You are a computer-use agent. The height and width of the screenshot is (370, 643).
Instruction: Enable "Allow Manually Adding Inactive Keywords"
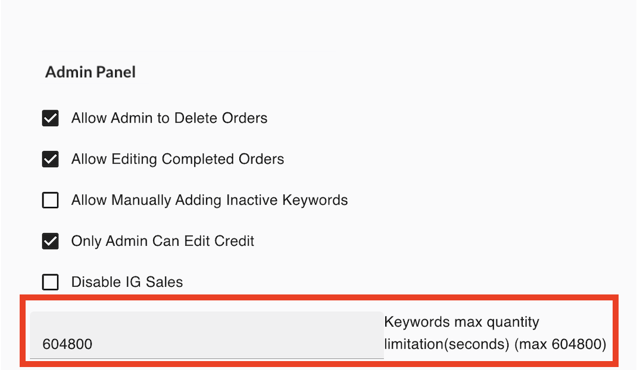[50, 200]
